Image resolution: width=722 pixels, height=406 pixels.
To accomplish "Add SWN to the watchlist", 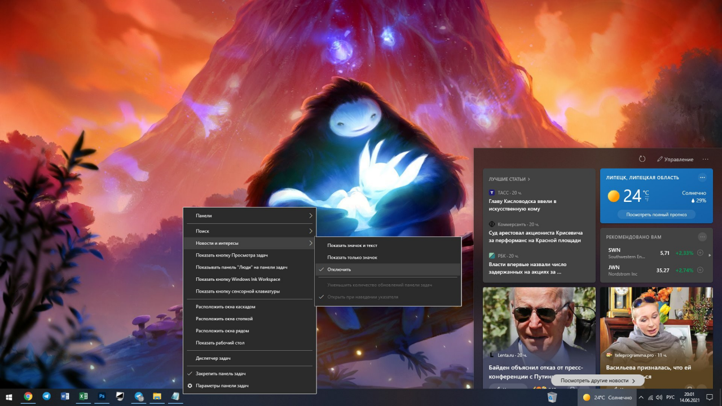I will (x=700, y=253).
